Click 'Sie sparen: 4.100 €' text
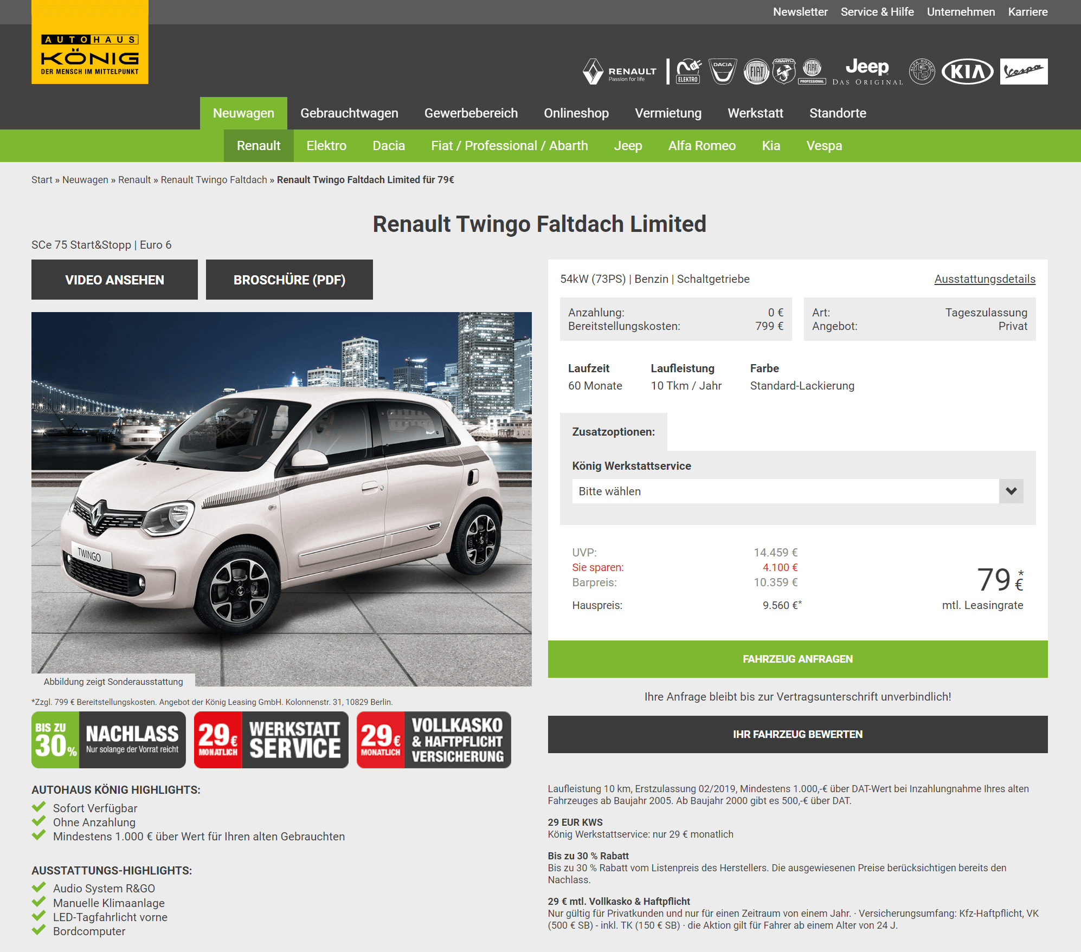The image size is (1081, 952). click(685, 567)
